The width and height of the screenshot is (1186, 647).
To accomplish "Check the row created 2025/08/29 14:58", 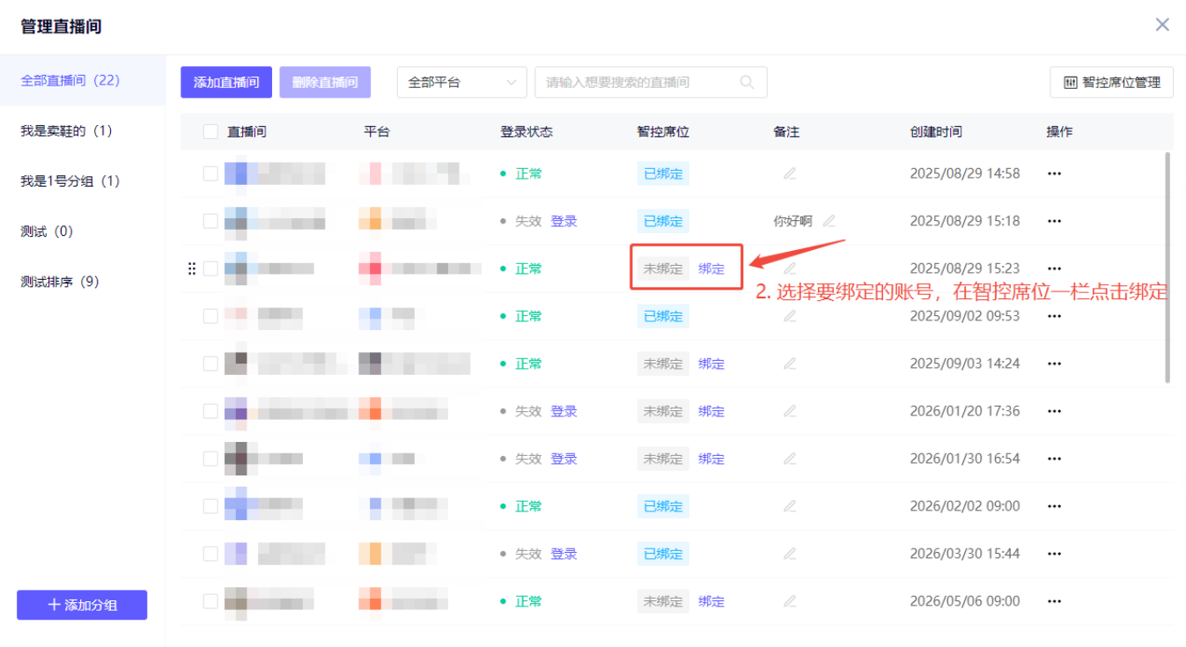I will click(x=210, y=173).
